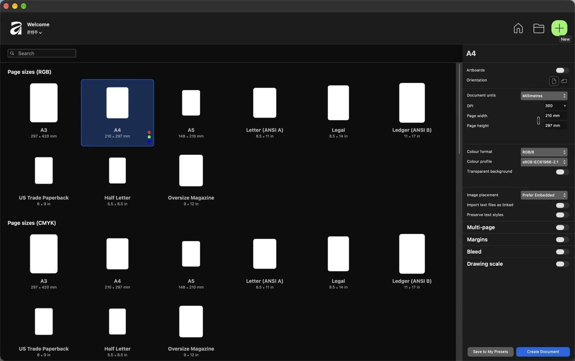
Task: Enable the Multi-page switch
Action: [x=562, y=227]
